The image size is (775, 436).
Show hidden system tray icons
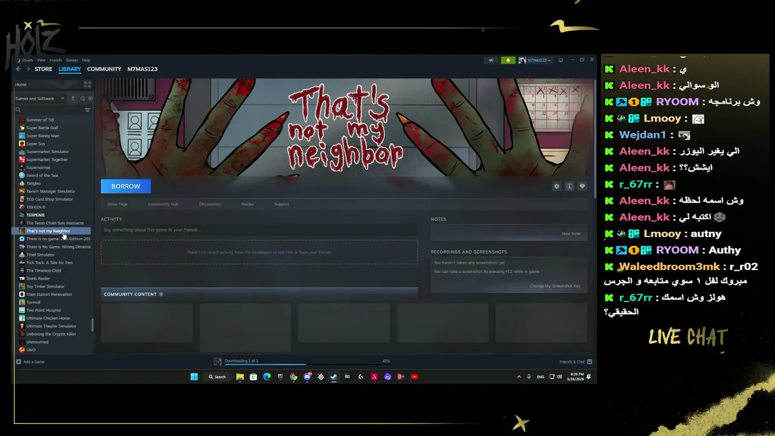(519, 377)
